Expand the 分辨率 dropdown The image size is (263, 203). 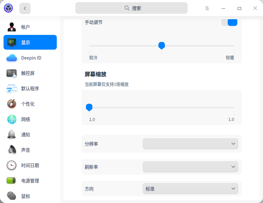tap(190, 144)
